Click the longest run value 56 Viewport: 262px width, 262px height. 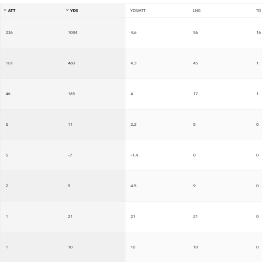(x=195, y=32)
